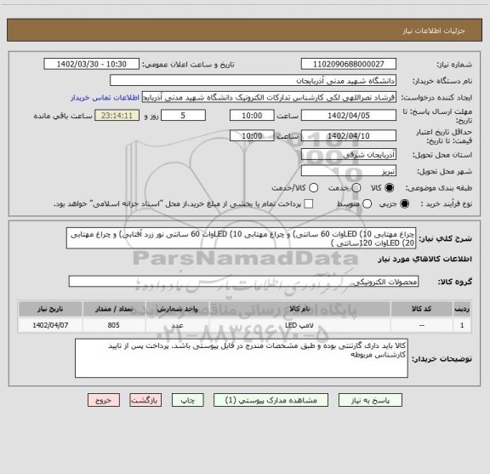Click the گروه کالا field محصولات الکترونیکی

(x=243, y=282)
